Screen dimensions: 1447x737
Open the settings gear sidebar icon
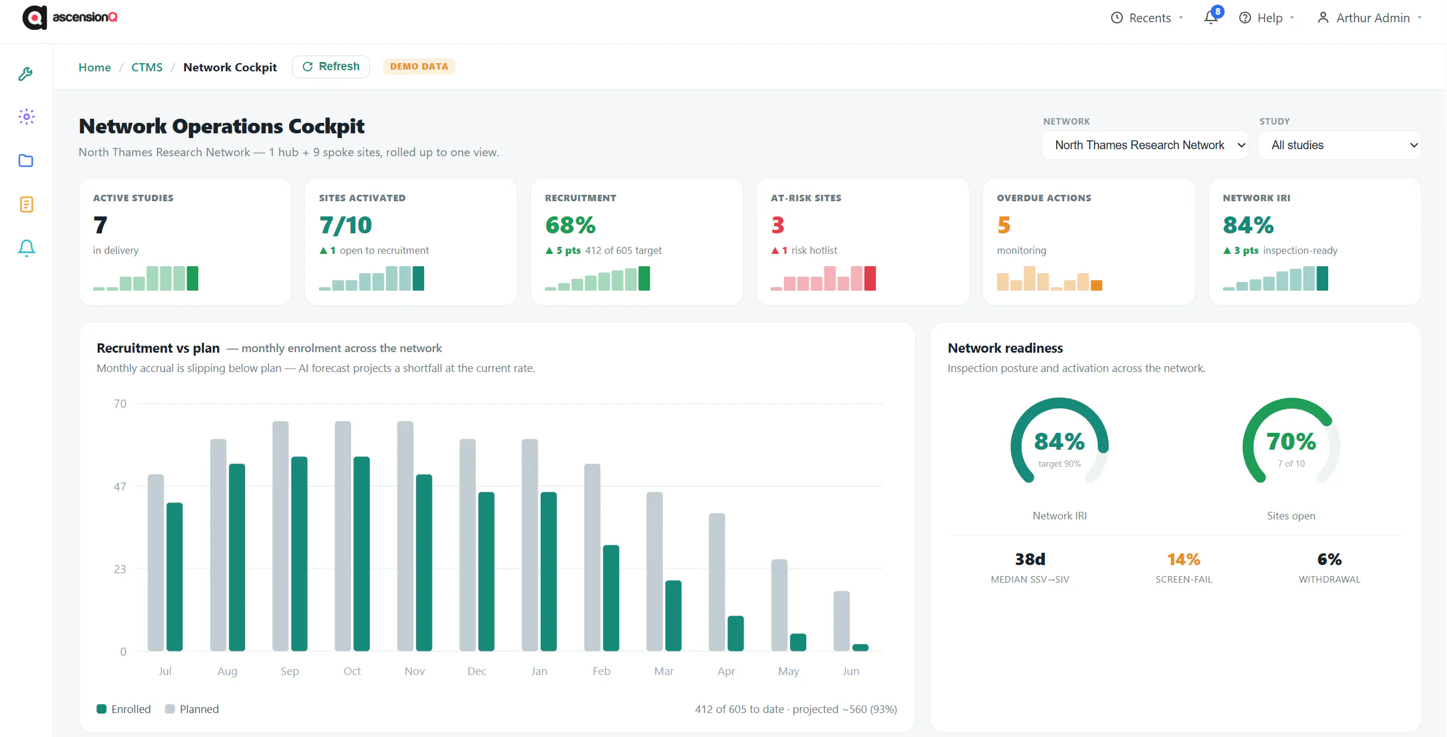click(x=26, y=116)
